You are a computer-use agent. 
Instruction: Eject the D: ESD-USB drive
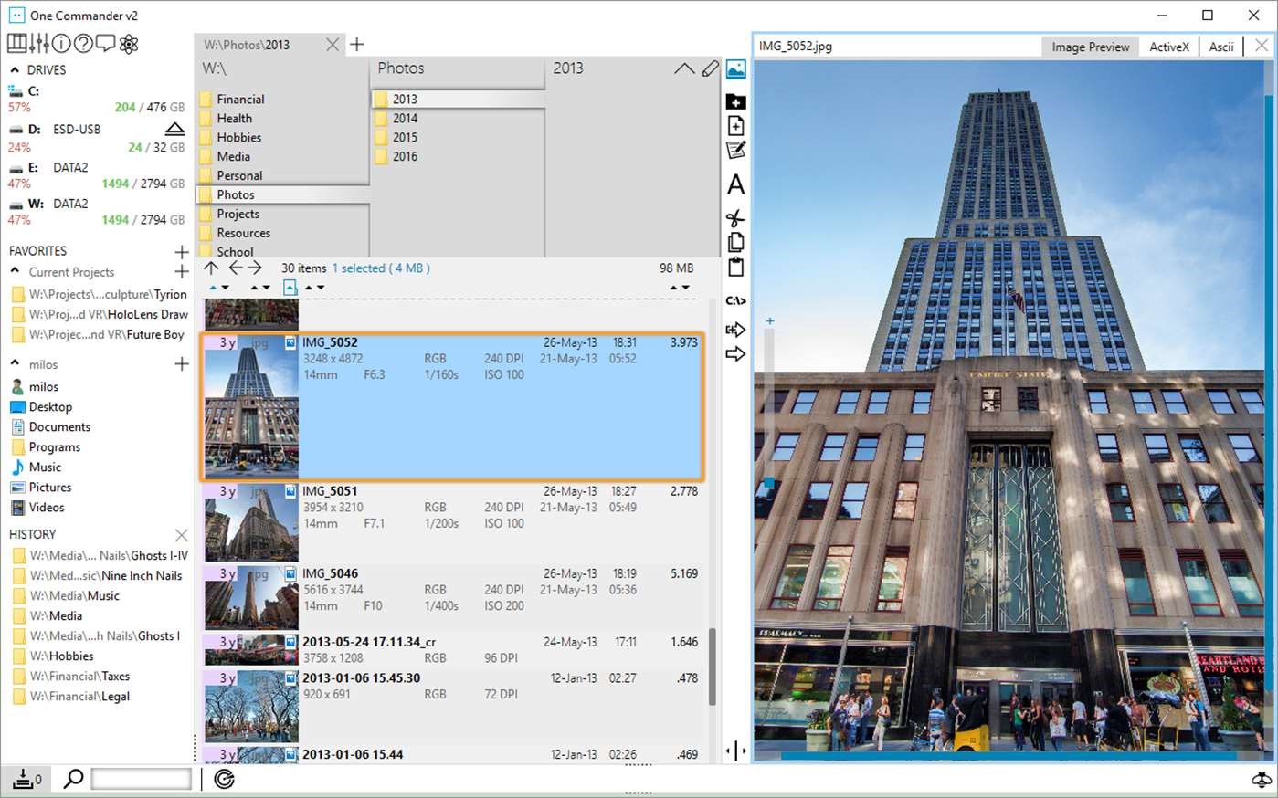(174, 130)
